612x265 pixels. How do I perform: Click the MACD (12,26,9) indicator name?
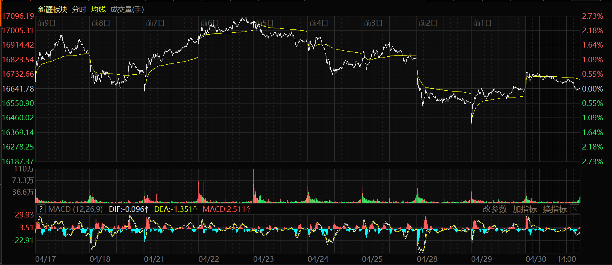click(x=76, y=209)
